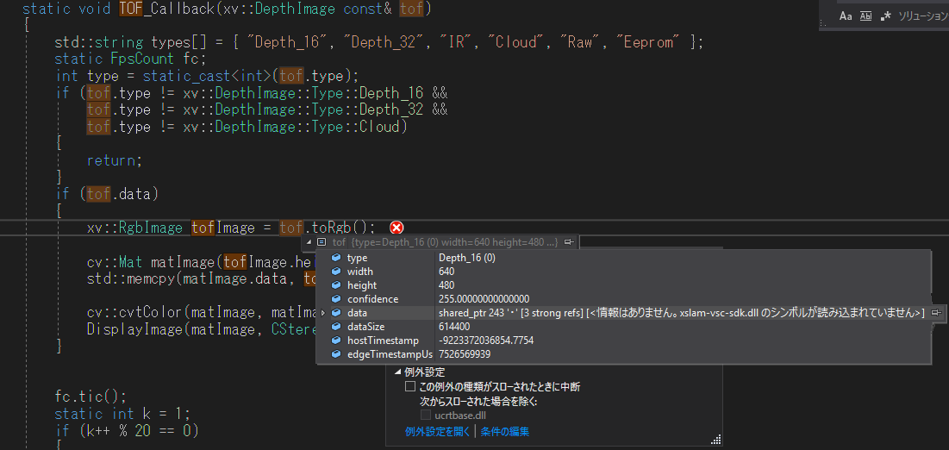The width and height of the screenshot is (949, 450).
Task: Collapse the 例外設定 section
Action: (x=398, y=372)
